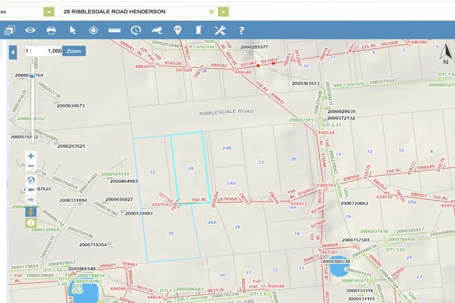Open the map layers panel icon

pyautogui.click(x=9, y=30)
